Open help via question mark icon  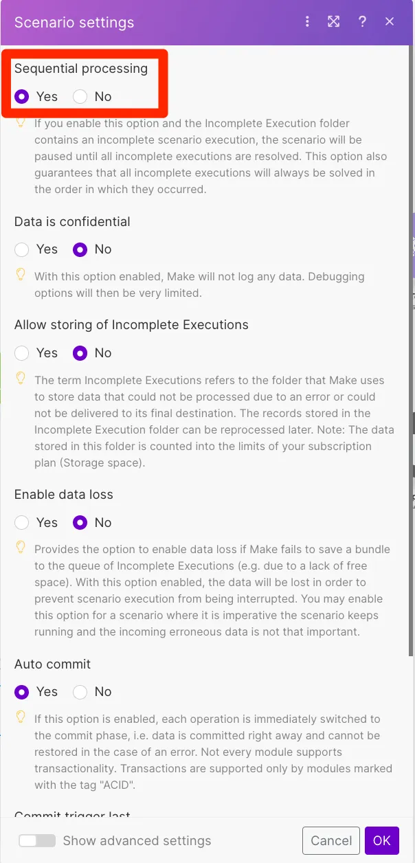[362, 21]
